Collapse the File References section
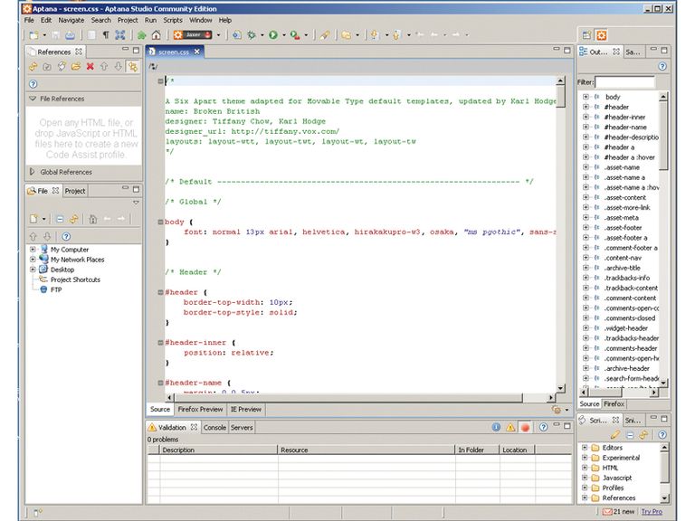Viewport: 695px width, 521px height. click(x=33, y=99)
